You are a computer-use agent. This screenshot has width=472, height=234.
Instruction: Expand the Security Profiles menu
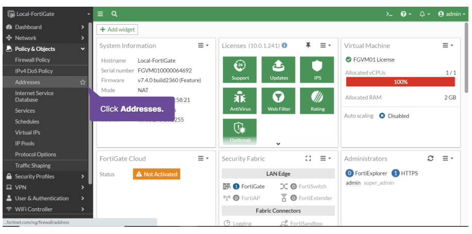(x=45, y=176)
